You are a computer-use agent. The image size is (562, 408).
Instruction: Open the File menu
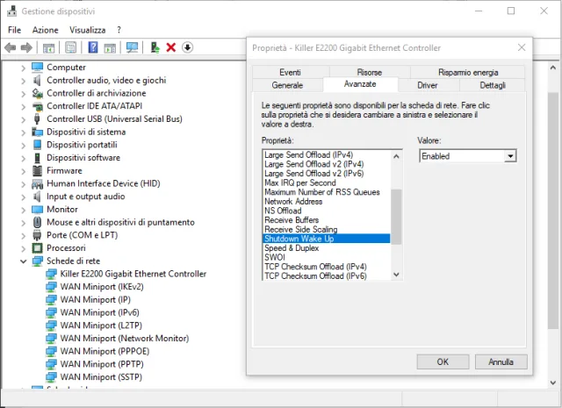pos(14,30)
